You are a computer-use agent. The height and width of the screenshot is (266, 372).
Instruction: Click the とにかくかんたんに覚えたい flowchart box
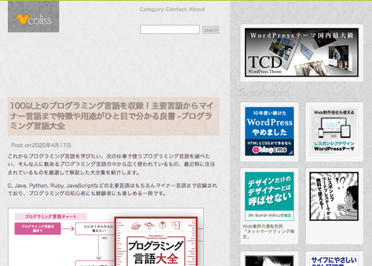click(95, 228)
